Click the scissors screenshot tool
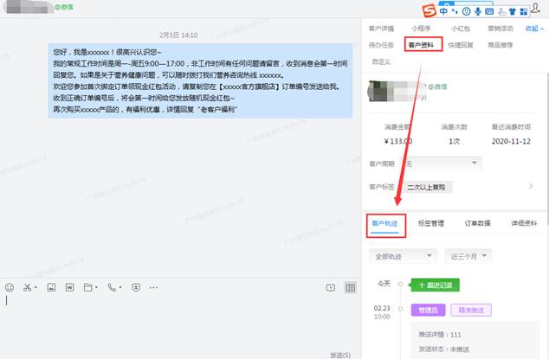549x359 pixels. point(29,287)
